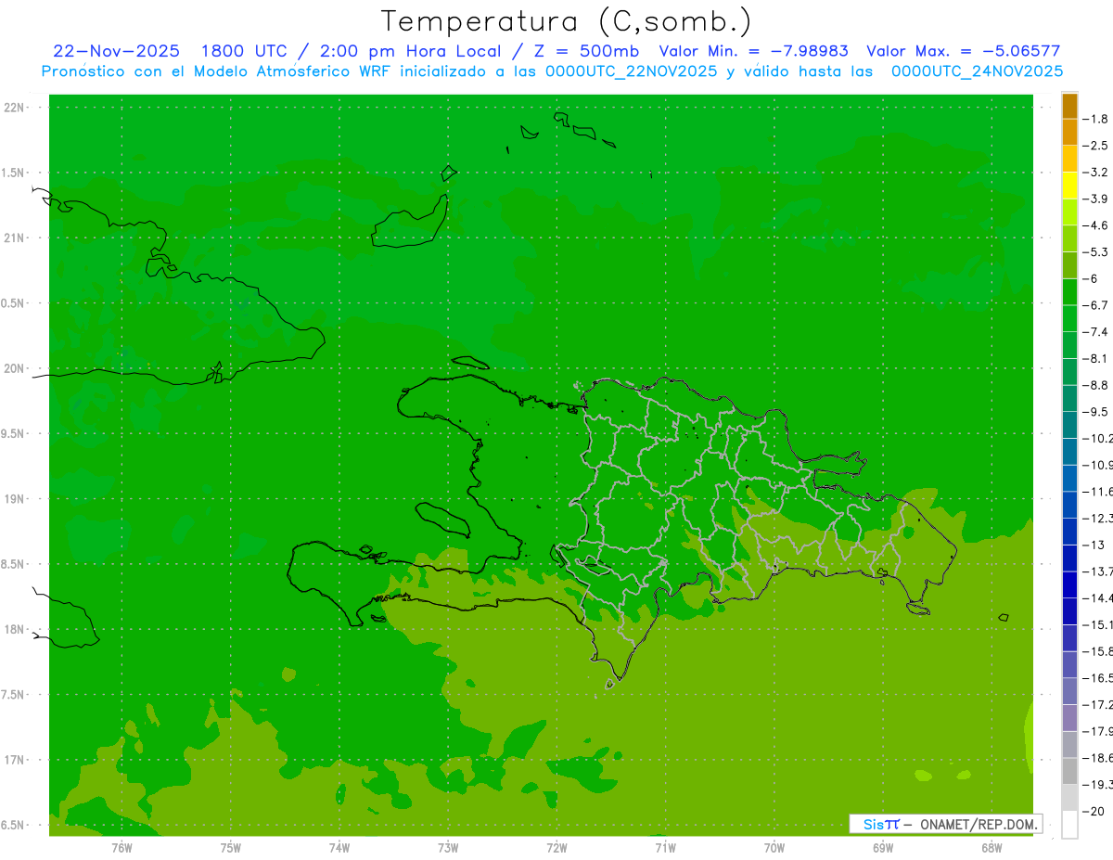Click the dark orange swatch atop the colorbar
The height and width of the screenshot is (860, 1113).
click(1069, 106)
